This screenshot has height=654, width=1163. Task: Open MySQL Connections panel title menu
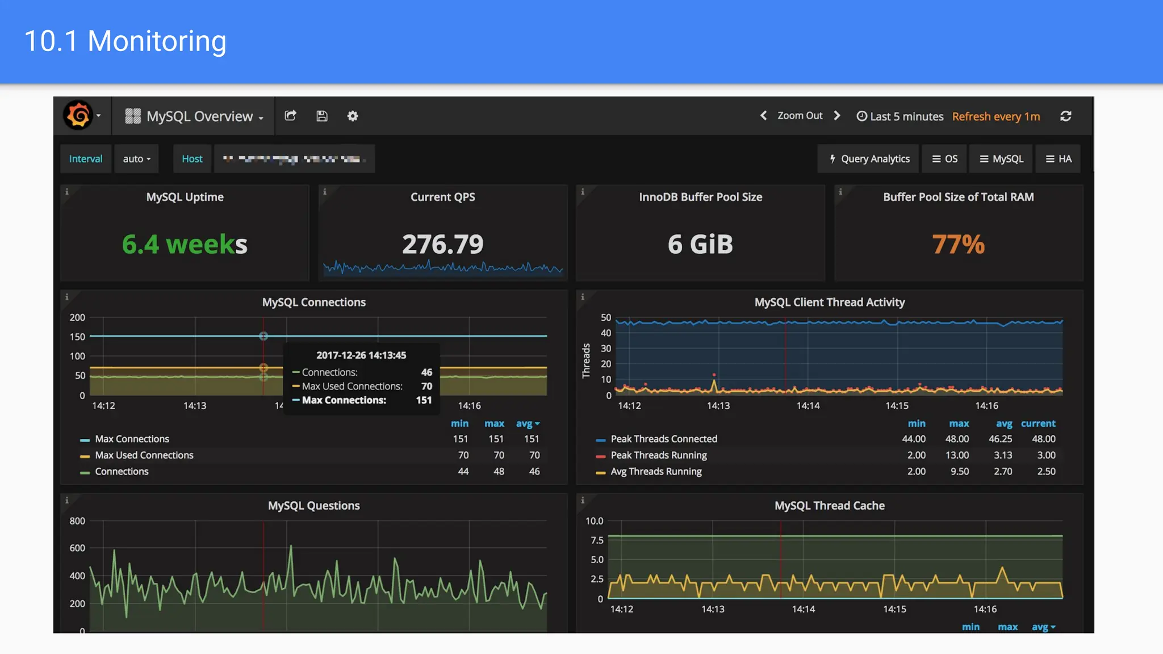point(314,302)
